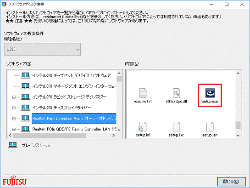The width and height of the screenshot is (250, 188).
Task: Click the 閉じる(C) button
Action: 231,182
